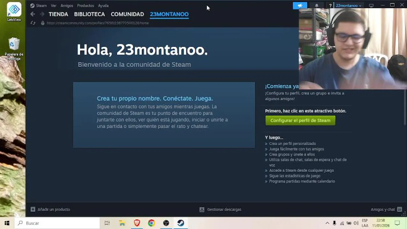
Task: Click 'Crea un perfil personalizado' list item
Action: [292, 144]
